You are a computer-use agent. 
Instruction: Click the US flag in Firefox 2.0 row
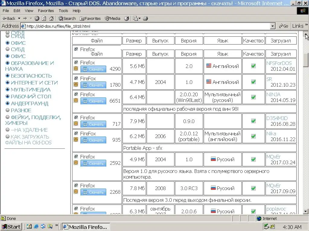(x=209, y=66)
